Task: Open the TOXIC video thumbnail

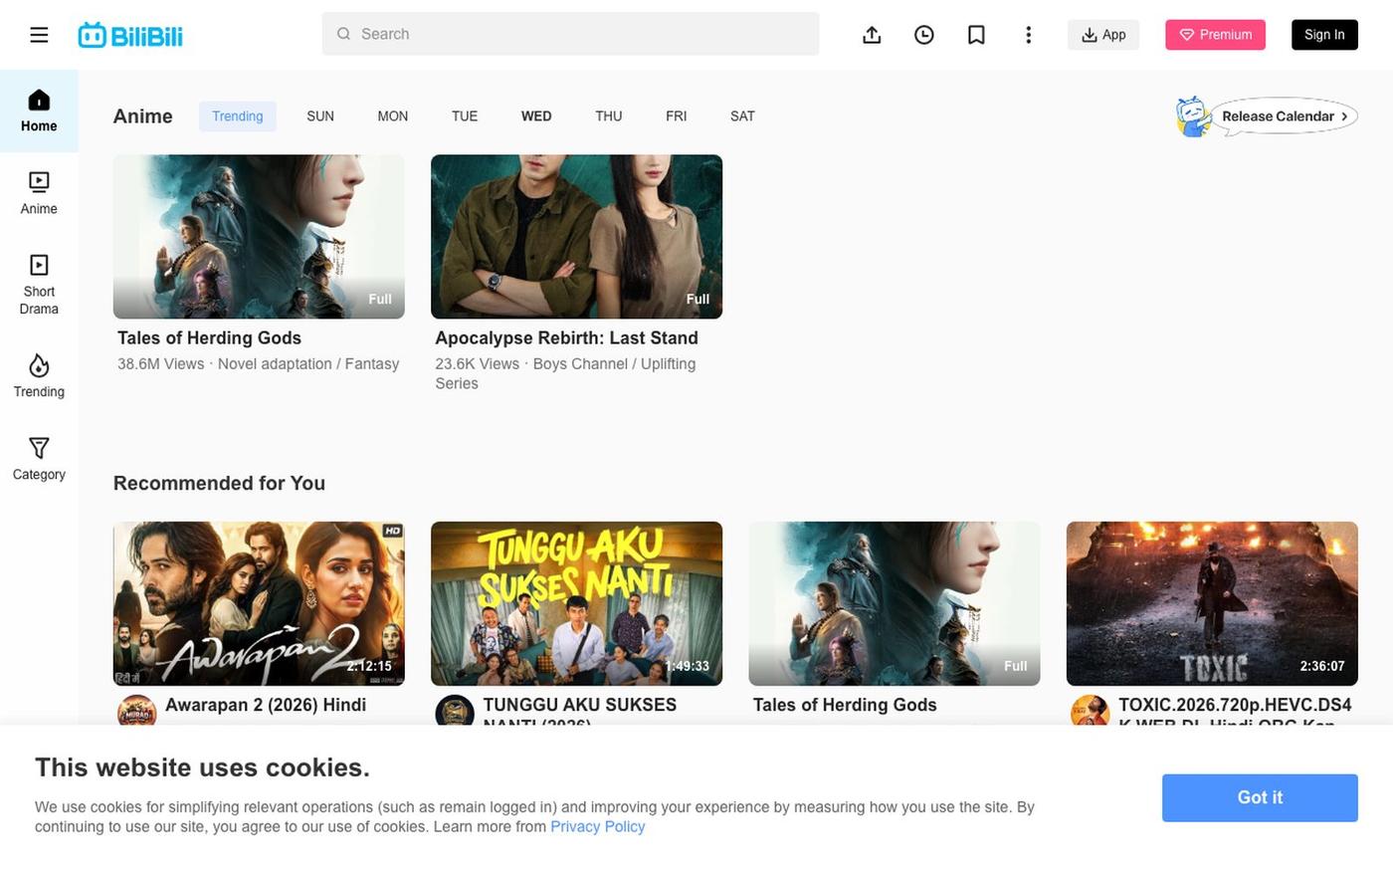Action: [1212, 604]
